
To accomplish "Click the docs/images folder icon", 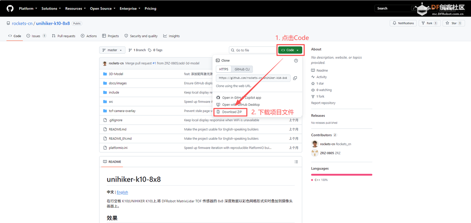I will [105, 83].
